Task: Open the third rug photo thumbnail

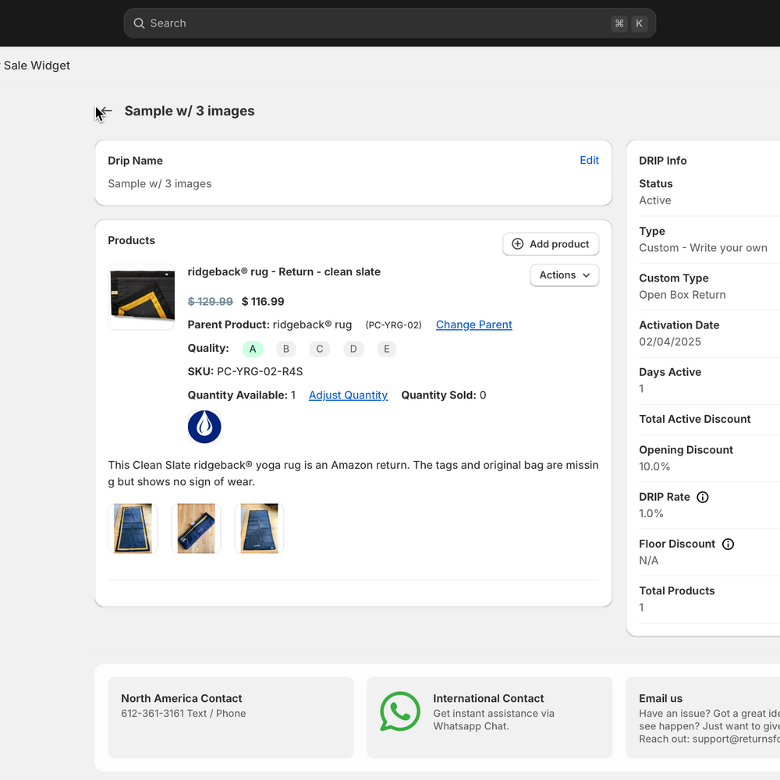Action: click(x=259, y=528)
